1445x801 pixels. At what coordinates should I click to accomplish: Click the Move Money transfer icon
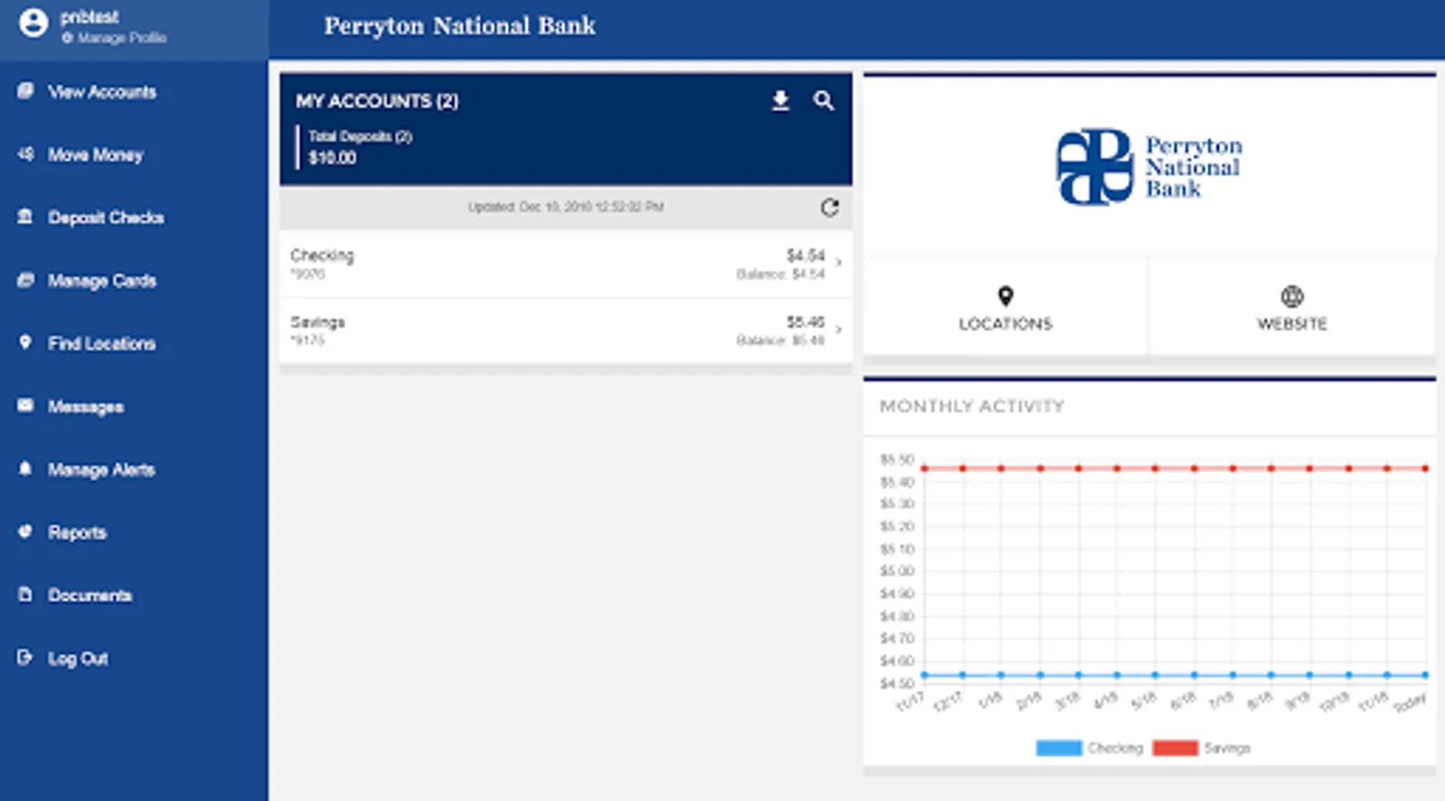click(25, 154)
